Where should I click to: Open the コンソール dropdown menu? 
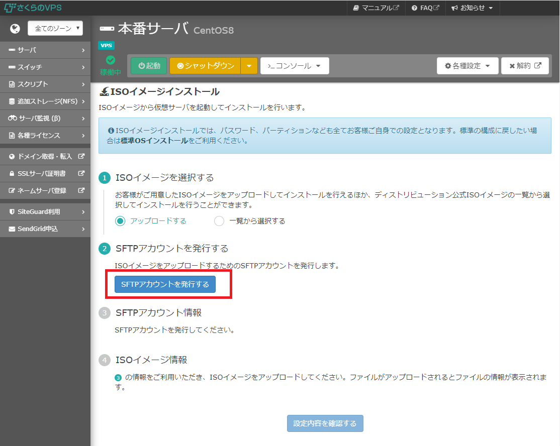(295, 66)
